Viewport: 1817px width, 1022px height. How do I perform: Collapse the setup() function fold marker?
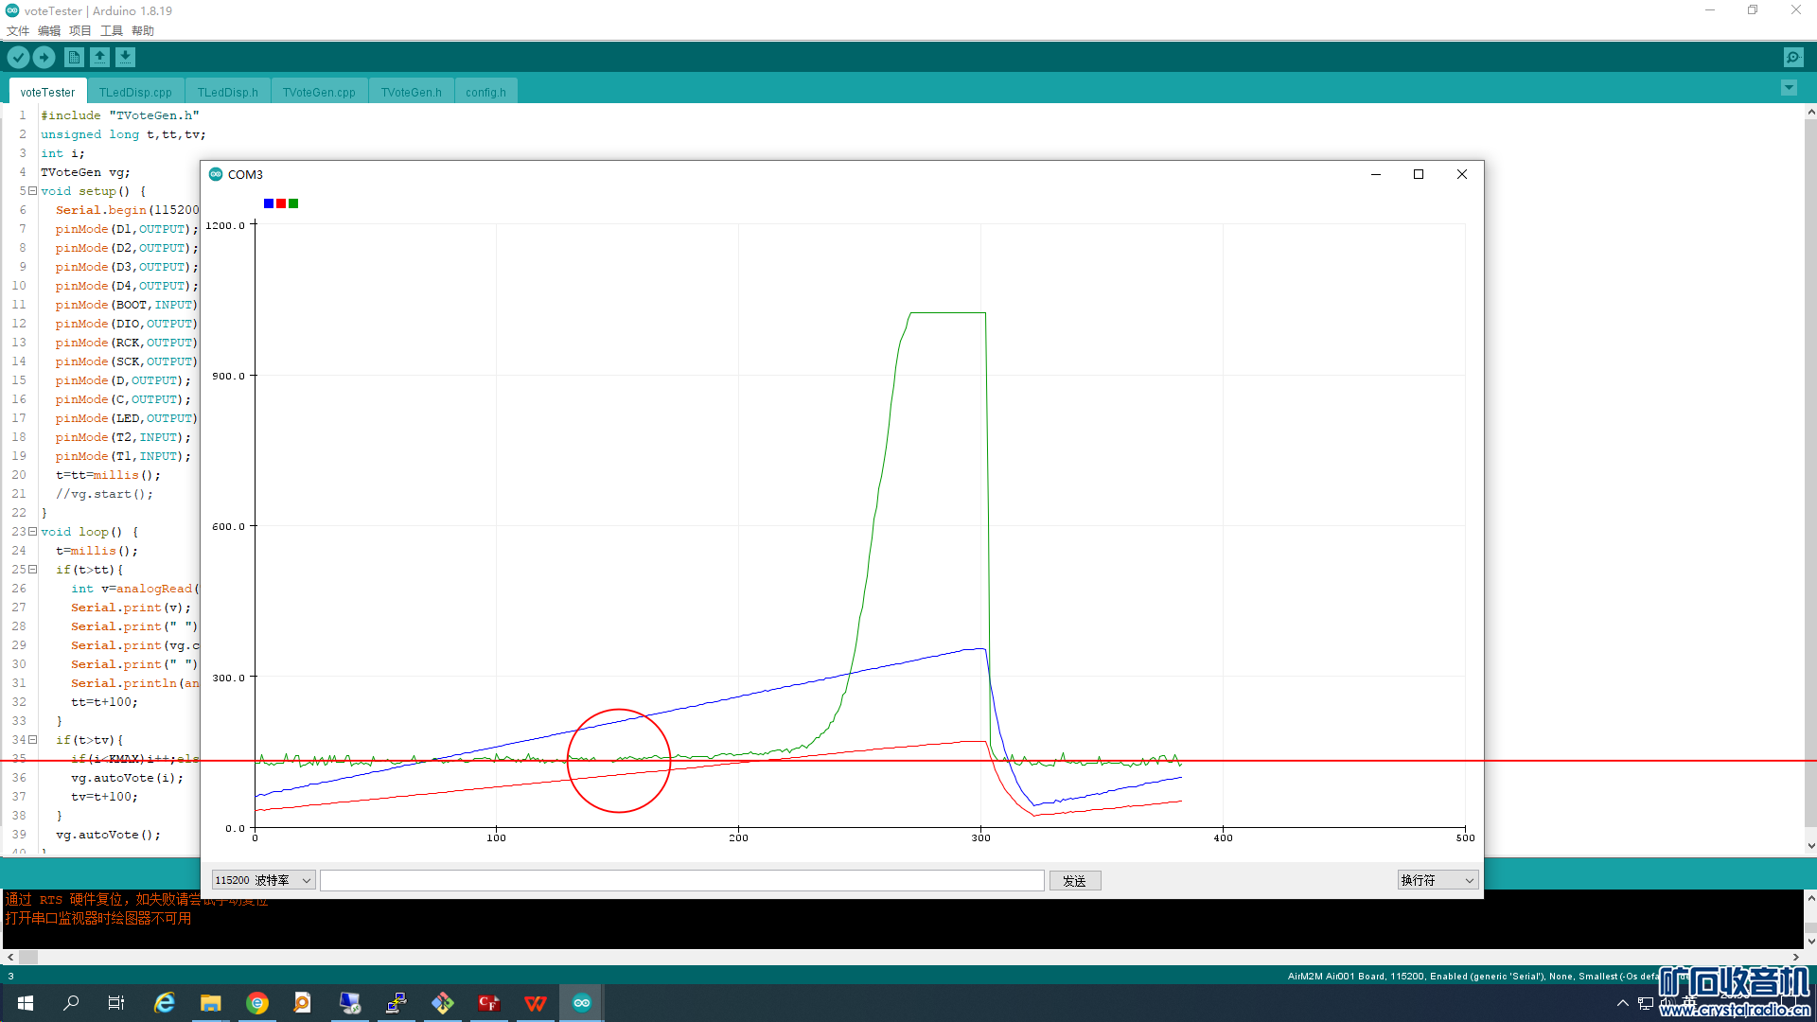tap(32, 191)
